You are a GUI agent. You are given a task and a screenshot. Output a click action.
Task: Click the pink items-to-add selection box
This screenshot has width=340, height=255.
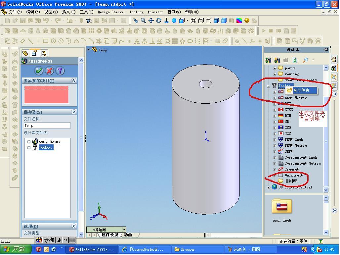click(x=46, y=94)
